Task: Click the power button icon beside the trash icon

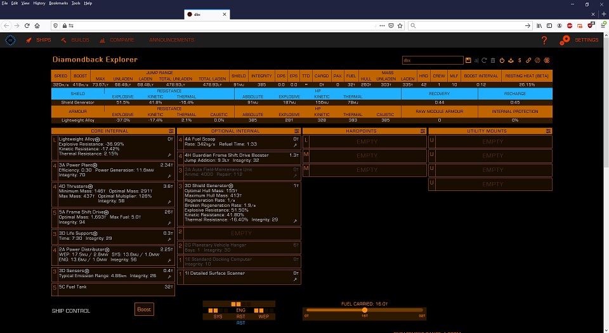Action: [502, 60]
